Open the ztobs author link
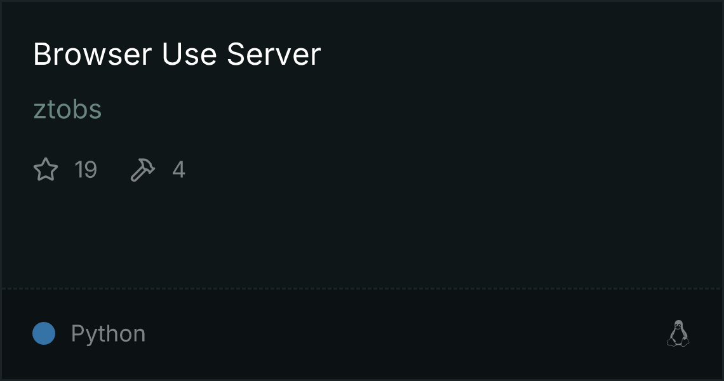This screenshot has width=724, height=381. (67, 109)
